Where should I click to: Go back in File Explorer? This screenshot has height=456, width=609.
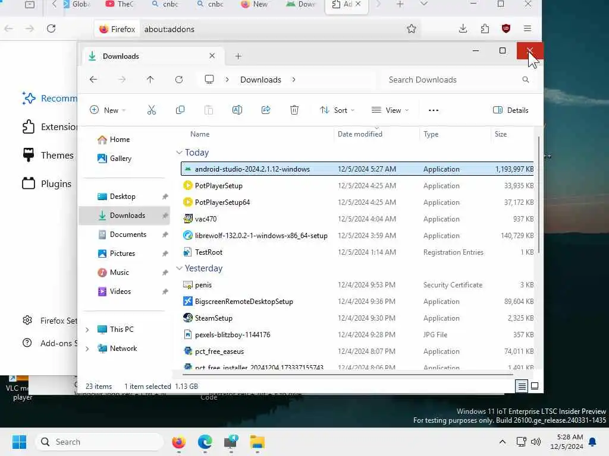pyautogui.click(x=93, y=80)
